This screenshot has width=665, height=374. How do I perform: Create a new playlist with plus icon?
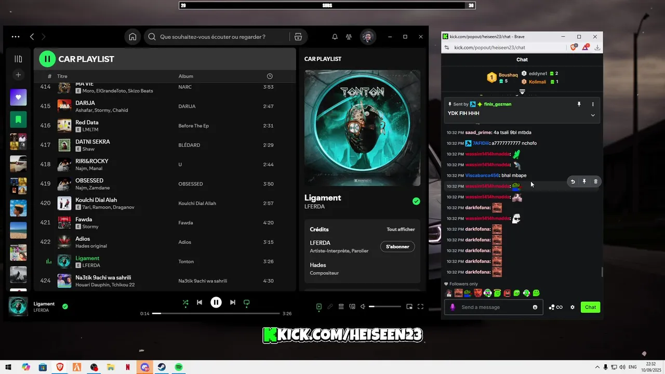click(18, 75)
